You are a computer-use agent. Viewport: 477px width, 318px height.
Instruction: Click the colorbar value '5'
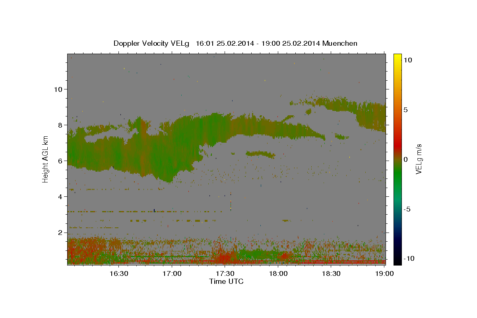(x=406, y=109)
